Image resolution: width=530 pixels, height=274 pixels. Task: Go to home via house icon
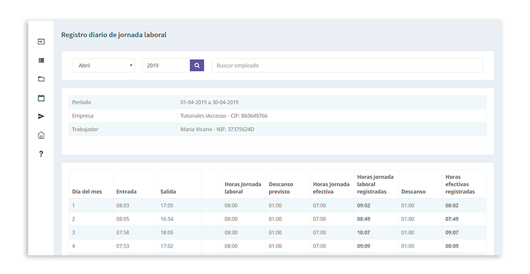coord(41,135)
